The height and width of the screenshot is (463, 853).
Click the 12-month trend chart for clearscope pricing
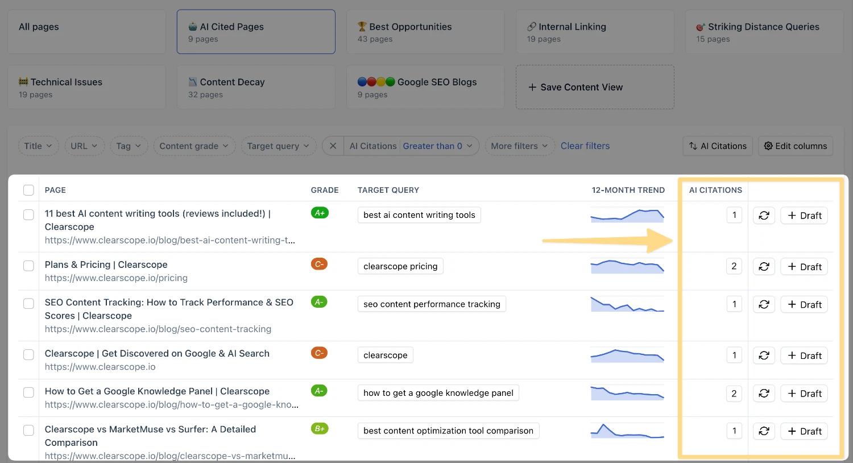click(627, 267)
